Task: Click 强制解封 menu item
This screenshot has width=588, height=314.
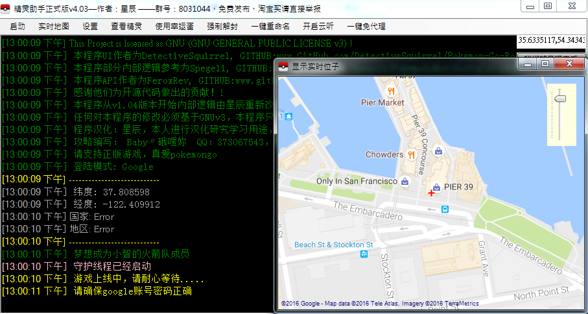Action: click(x=222, y=27)
